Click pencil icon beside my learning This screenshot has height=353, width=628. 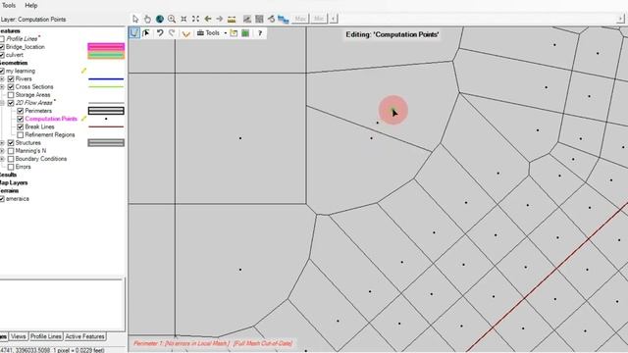coord(83,71)
